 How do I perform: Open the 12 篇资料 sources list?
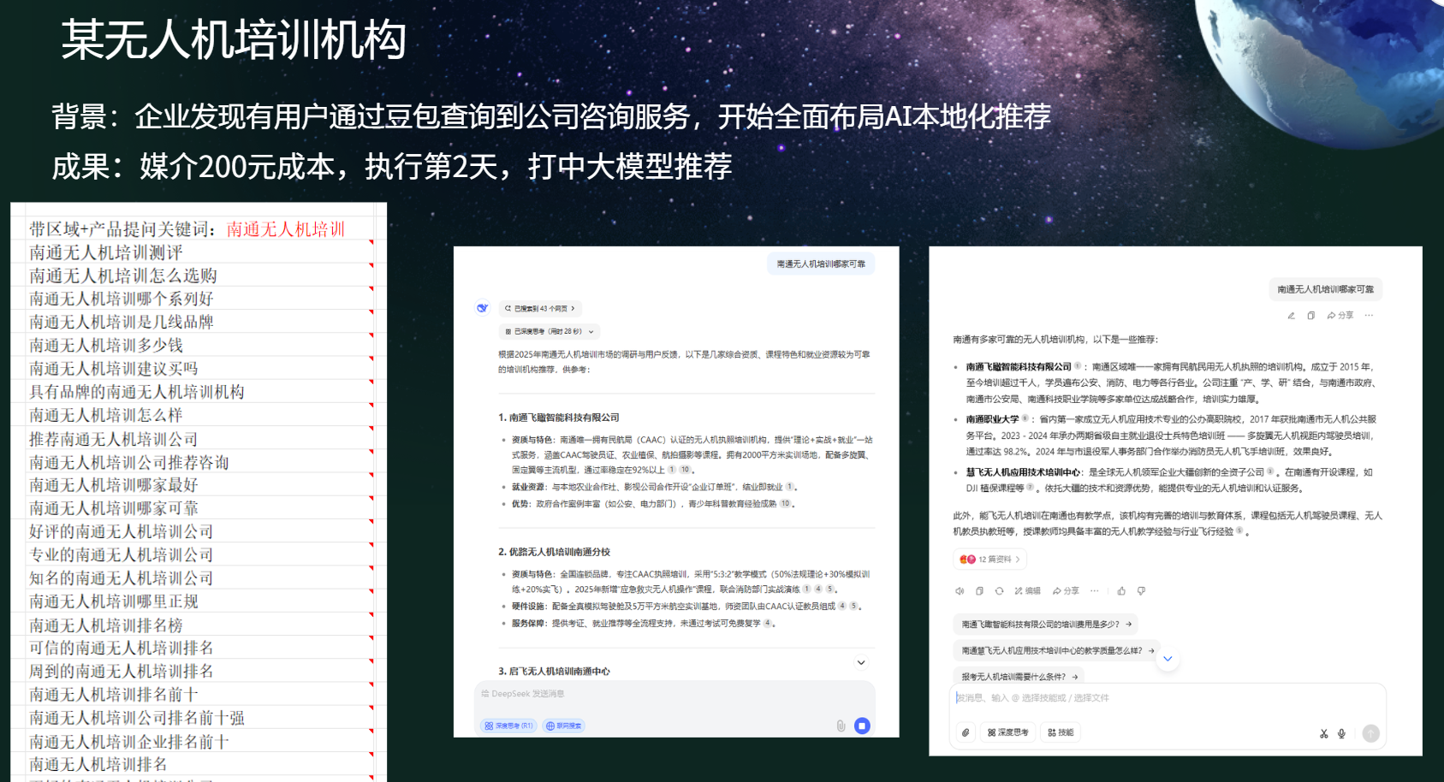pos(989,559)
